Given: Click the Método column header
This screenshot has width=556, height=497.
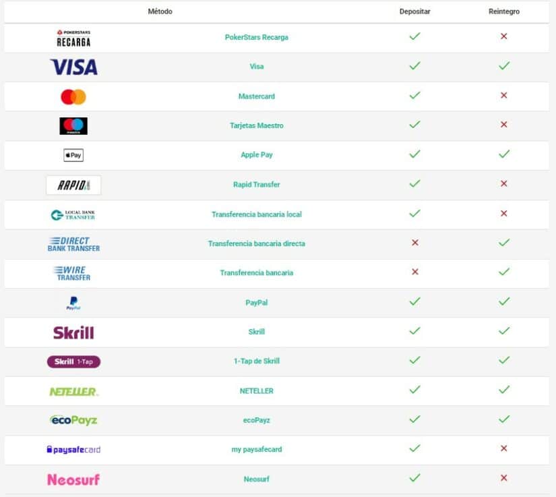Looking at the screenshot, I should click(160, 11).
